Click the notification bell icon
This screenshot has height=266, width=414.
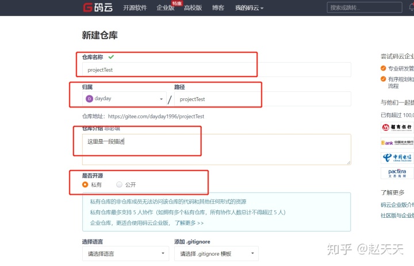411,7
